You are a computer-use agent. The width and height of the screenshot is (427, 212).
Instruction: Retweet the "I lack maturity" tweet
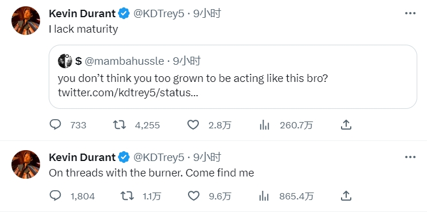pos(120,125)
